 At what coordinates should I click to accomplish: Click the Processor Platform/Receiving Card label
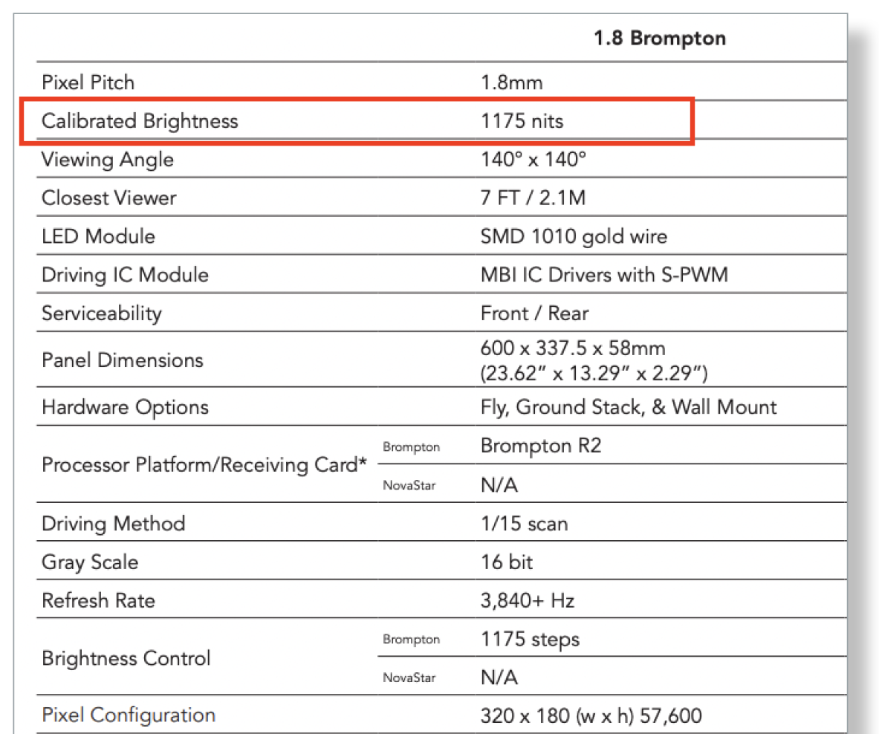click(x=204, y=465)
